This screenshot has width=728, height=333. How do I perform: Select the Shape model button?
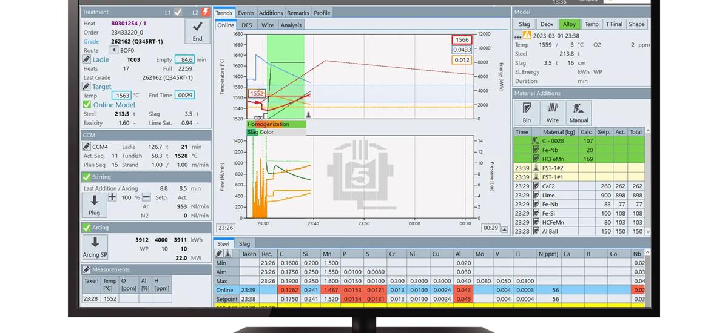click(x=636, y=24)
